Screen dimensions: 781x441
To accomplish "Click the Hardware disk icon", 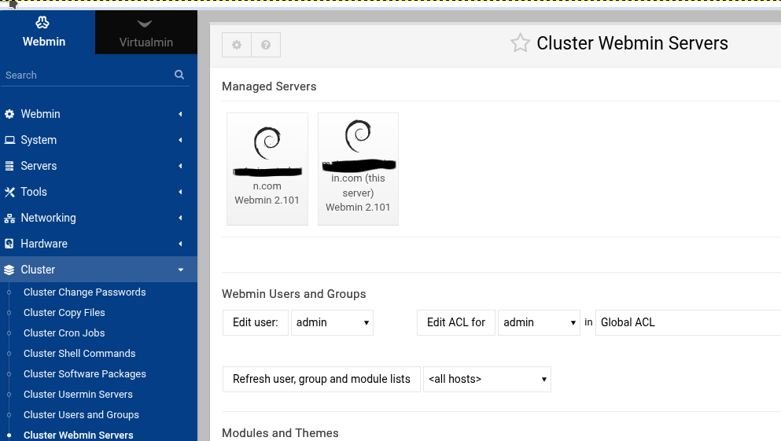I will click(9, 244).
